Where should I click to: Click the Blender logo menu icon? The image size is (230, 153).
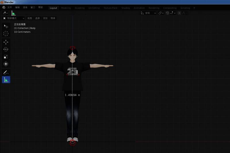click(x=3, y=7)
